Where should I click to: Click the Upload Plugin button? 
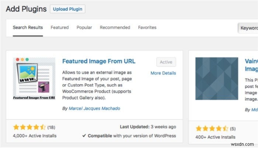pyautogui.click(x=67, y=9)
